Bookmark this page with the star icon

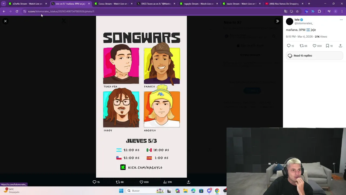297,11
